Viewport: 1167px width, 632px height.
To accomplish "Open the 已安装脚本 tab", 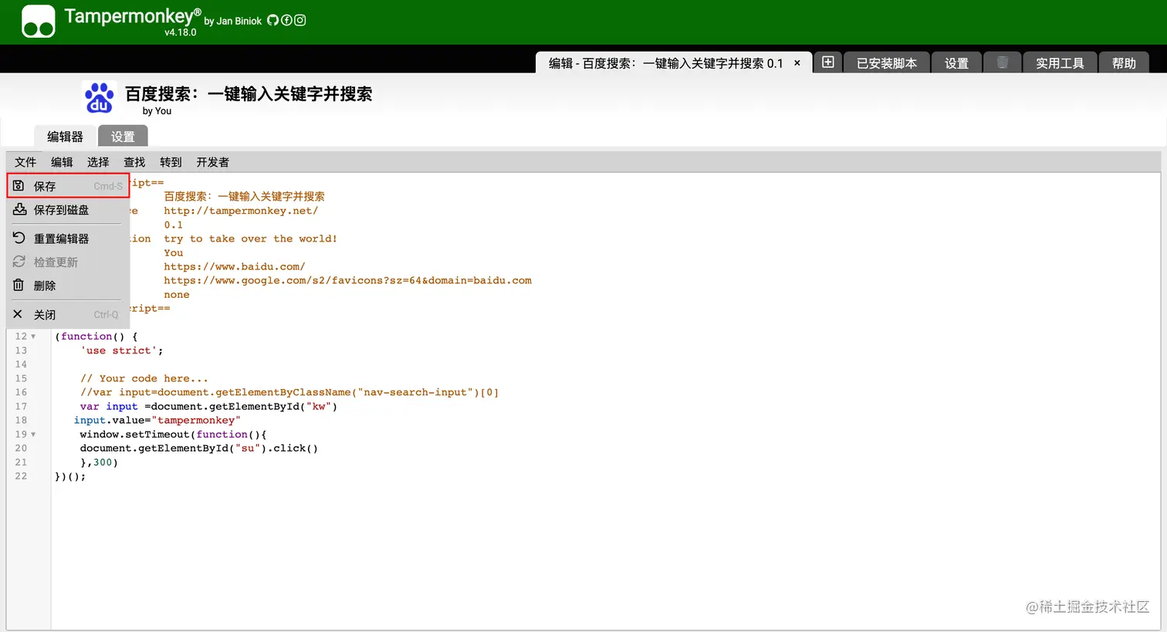I will [x=887, y=63].
